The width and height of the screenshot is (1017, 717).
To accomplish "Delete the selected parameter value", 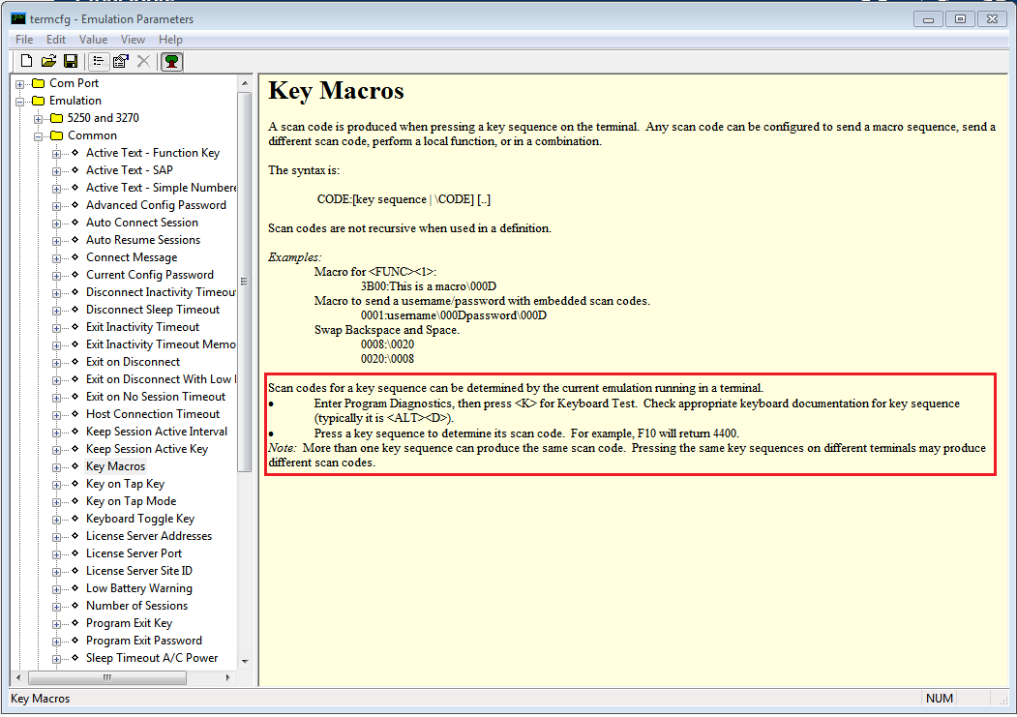I will pos(142,60).
